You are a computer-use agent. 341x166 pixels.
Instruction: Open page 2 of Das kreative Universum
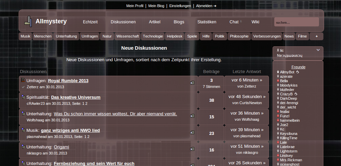tap(86, 103)
